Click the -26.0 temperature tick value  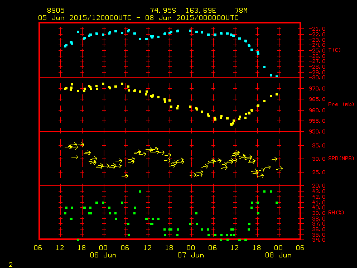coord(317,56)
